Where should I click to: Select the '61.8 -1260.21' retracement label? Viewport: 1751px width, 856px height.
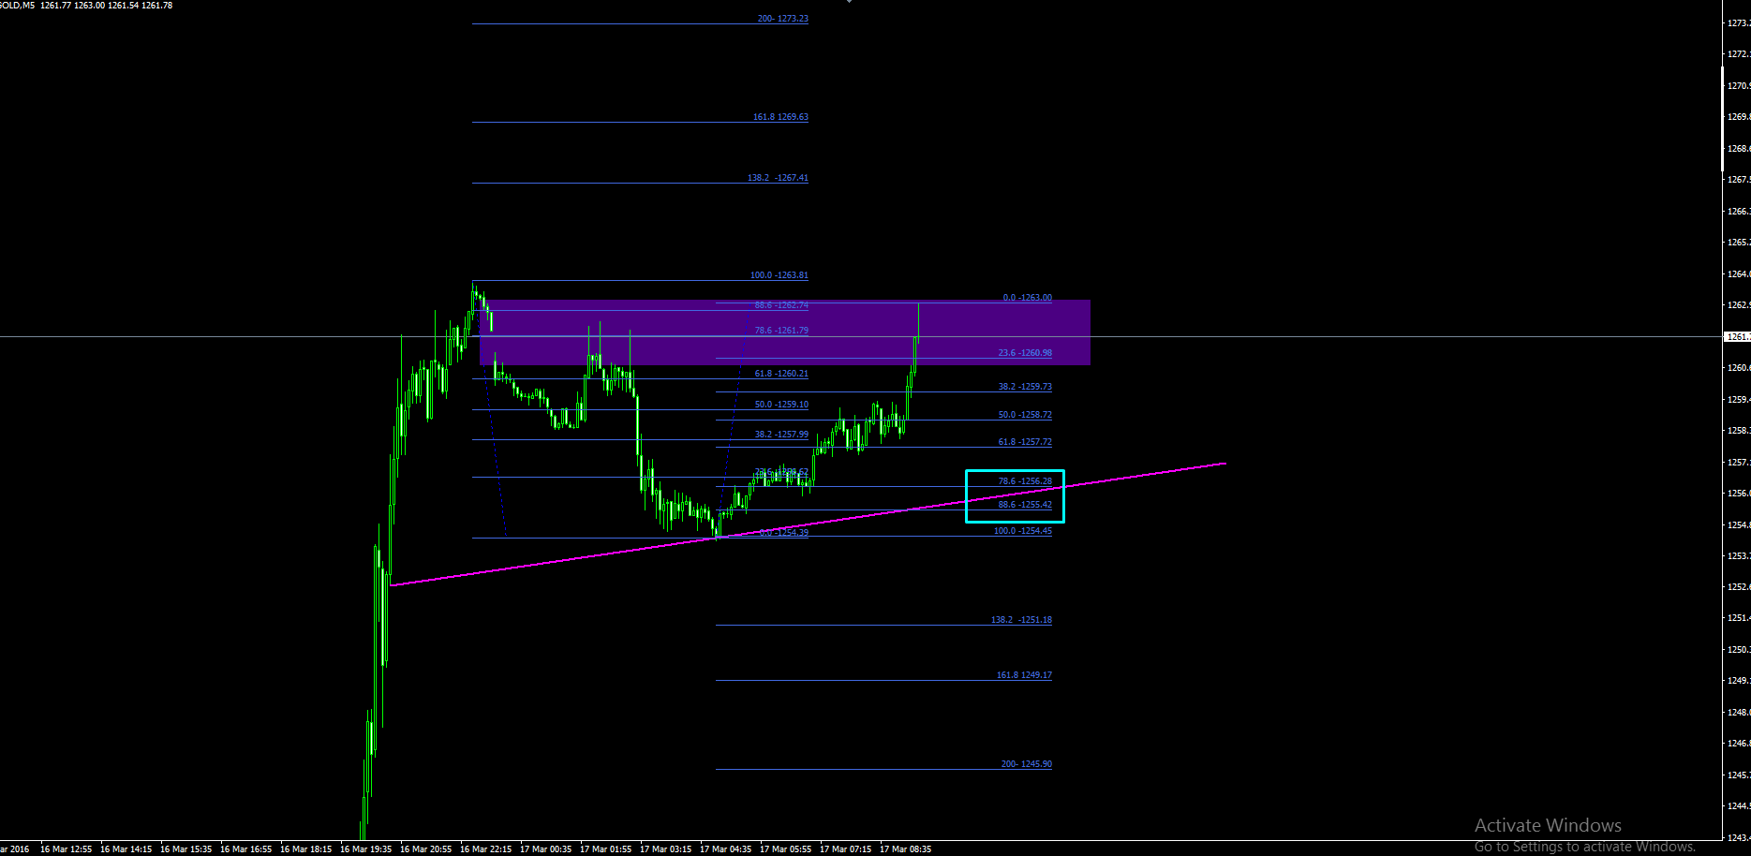(x=781, y=374)
